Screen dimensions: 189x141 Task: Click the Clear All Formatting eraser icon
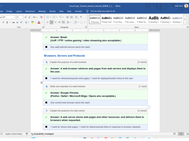[41, 17]
